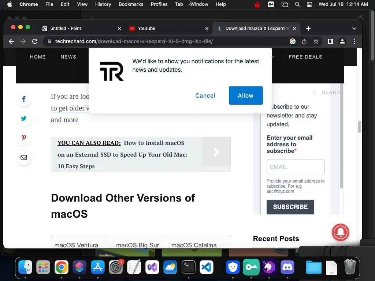The image size is (375, 281).
Task: Open the NEWS navigation link
Action: (68, 57)
